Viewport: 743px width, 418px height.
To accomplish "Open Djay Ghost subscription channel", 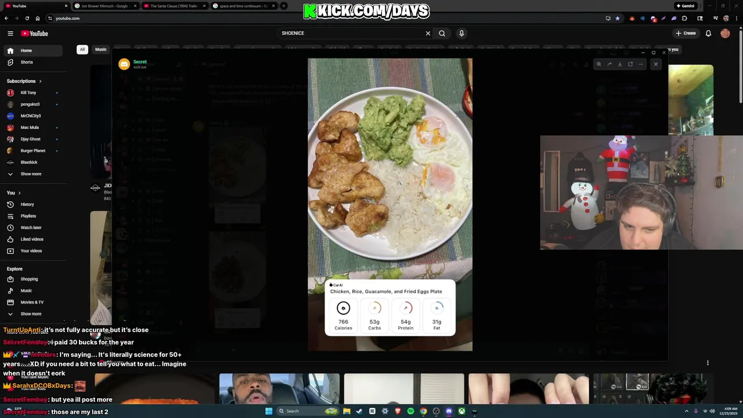I will pyautogui.click(x=33, y=139).
